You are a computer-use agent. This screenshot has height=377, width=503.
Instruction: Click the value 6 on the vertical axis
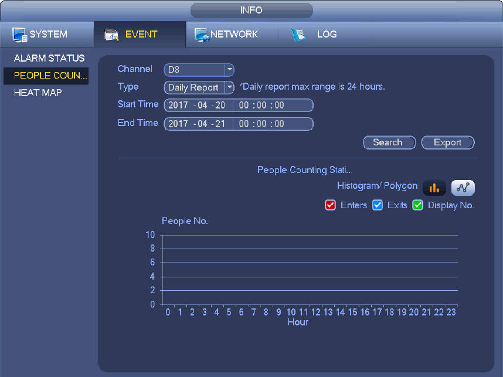(x=152, y=263)
